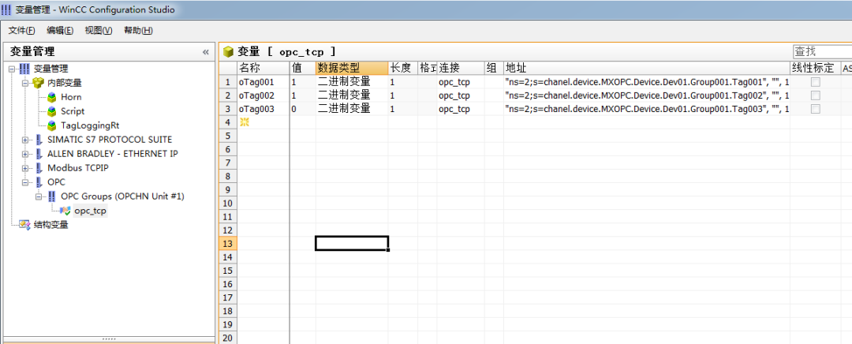Collapse the OPC Groups (OPCHN Unit #1) node
852x344 pixels.
39,196
